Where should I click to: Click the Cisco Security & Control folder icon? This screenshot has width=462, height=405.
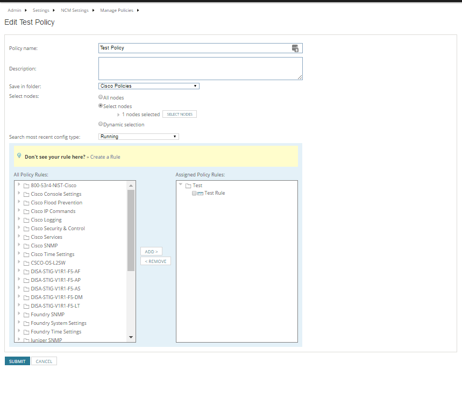(x=26, y=229)
